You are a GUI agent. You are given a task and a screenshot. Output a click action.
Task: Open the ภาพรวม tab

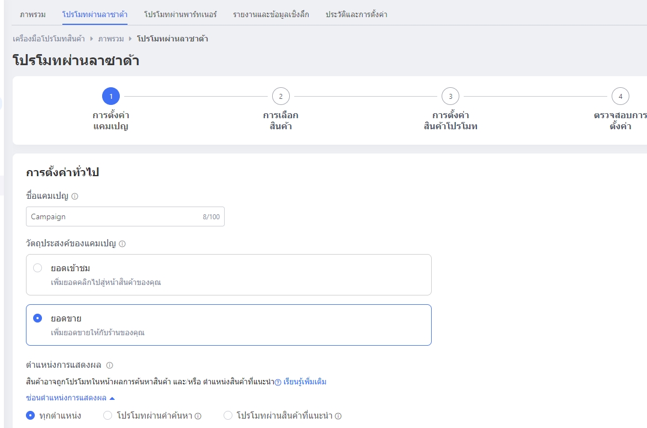(33, 14)
